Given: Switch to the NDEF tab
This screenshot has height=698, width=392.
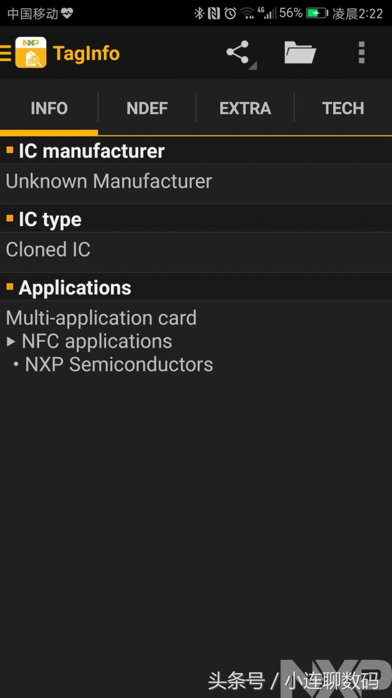Looking at the screenshot, I should pos(147,108).
